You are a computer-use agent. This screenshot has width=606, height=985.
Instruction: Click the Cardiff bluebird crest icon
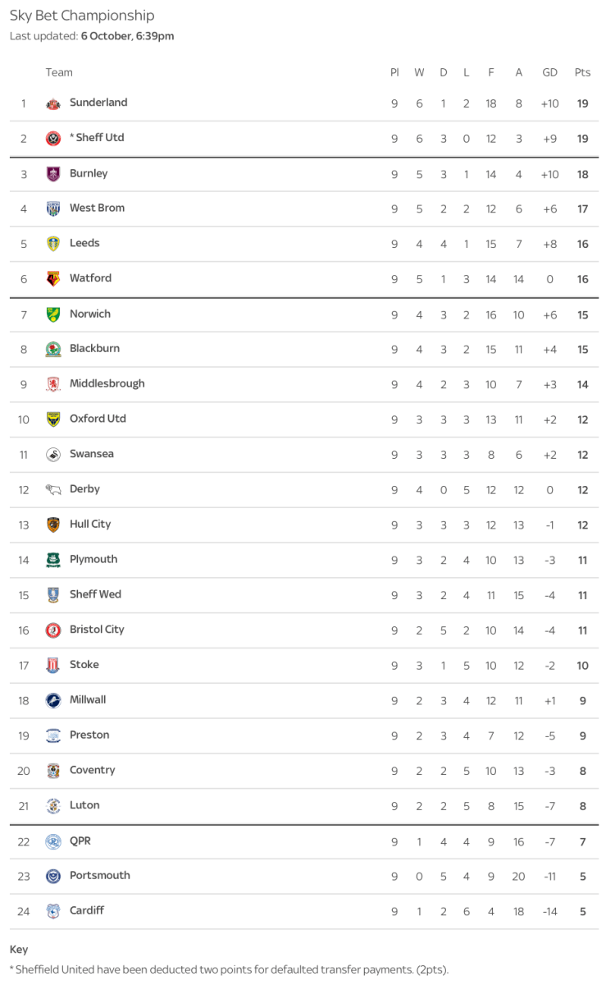pyautogui.click(x=53, y=911)
